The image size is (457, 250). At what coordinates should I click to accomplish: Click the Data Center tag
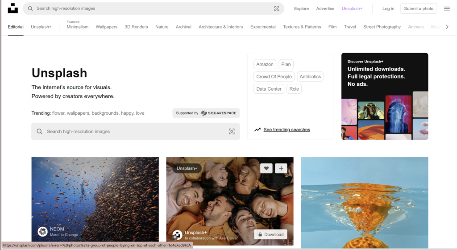point(269,88)
